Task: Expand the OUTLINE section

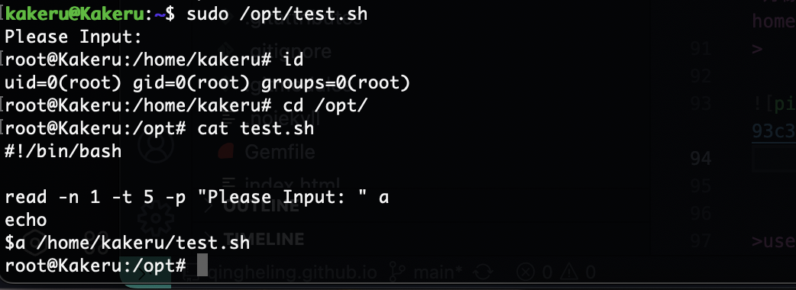Action: pos(261,206)
